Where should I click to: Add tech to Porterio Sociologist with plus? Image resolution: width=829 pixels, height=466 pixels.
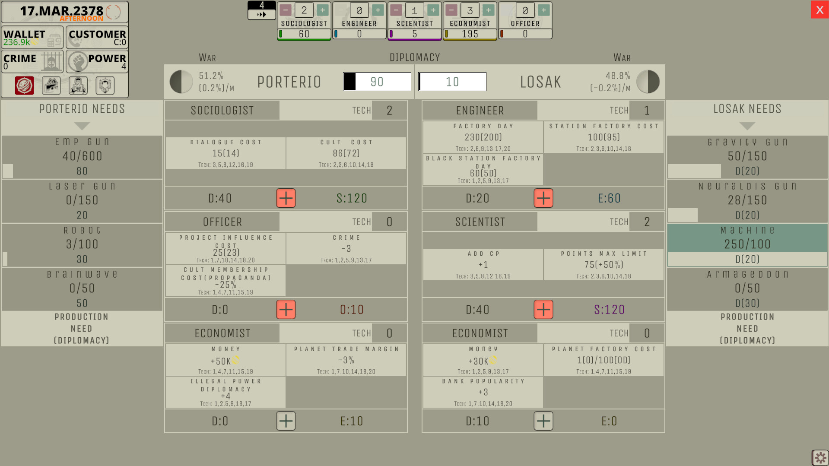pos(286,198)
